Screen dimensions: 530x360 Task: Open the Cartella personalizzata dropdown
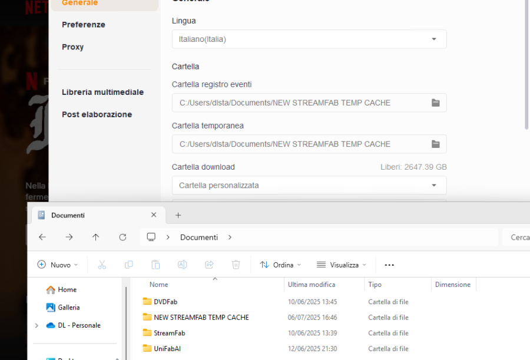coord(309,185)
